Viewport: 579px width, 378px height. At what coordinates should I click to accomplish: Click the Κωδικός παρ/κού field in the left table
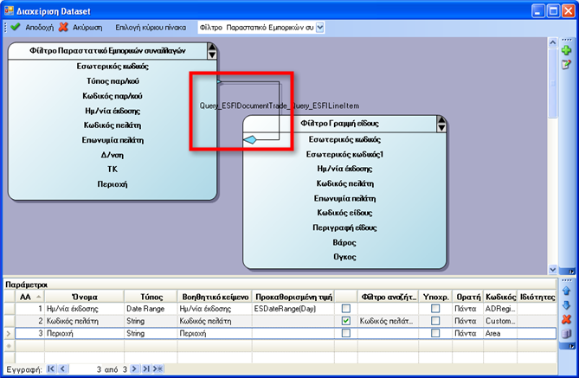tap(113, 96)
